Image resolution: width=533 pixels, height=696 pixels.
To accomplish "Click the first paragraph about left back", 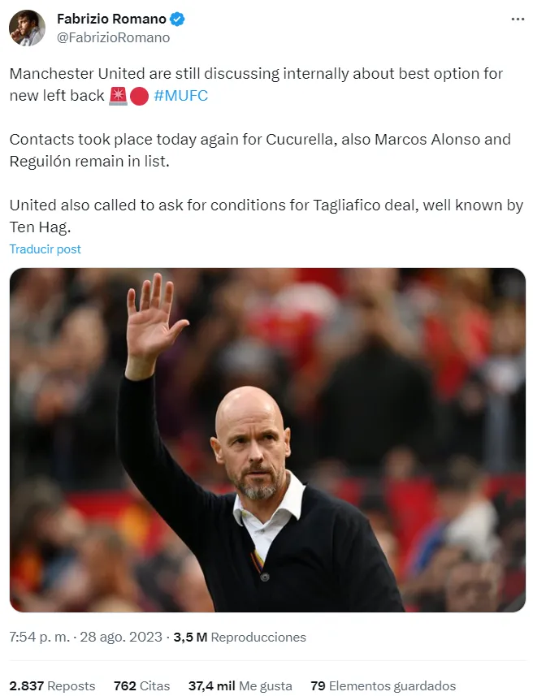I will [x=256, y=84].
